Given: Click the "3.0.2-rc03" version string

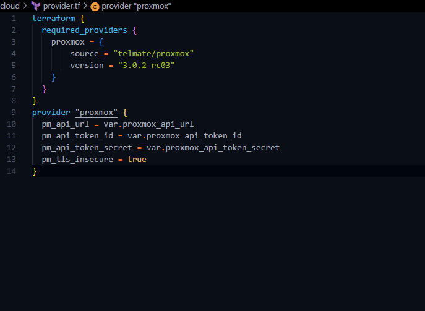Looking at the screenshot, I should (147, 66).
